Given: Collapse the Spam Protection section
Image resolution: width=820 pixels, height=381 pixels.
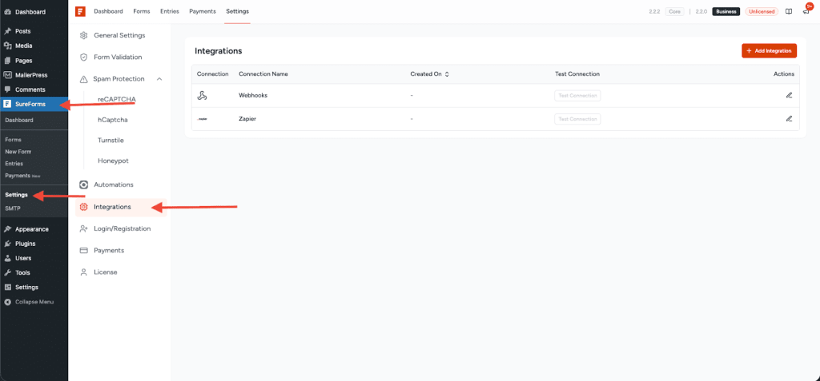Looking at the screenshot, I should [x=159, y=79].
